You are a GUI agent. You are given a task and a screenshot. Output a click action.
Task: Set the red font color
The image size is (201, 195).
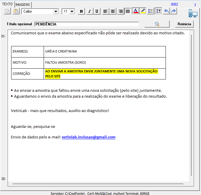[x=136, y=11]
